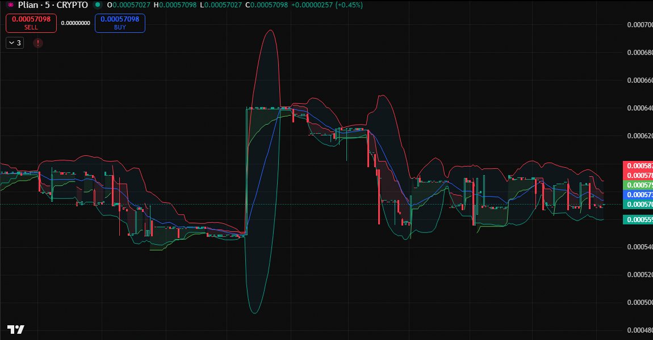This screenshot has width=653, height=340.
Task: Click the green 0.000575 price label
Action: click(638, 185)
